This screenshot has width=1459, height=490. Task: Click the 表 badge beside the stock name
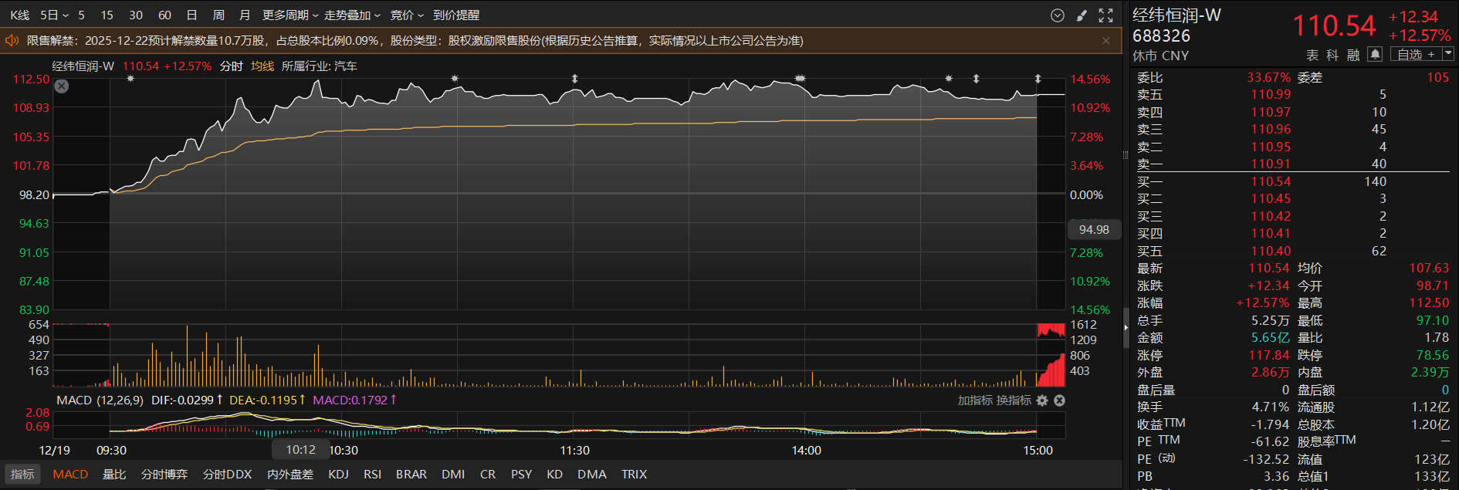pyautogui.click(x=1312, y=55)
